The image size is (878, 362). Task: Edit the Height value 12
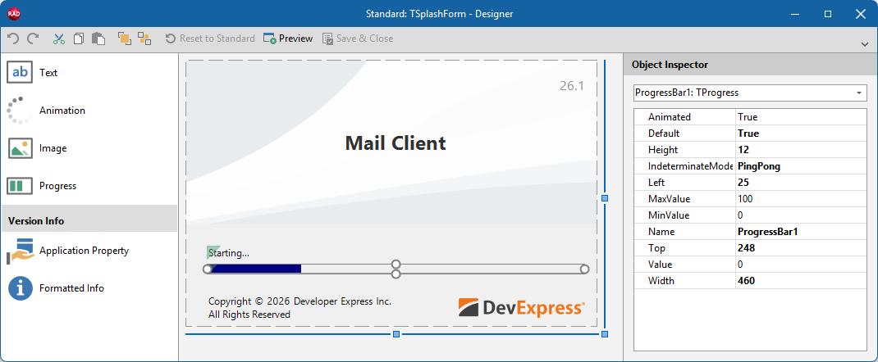801,150
